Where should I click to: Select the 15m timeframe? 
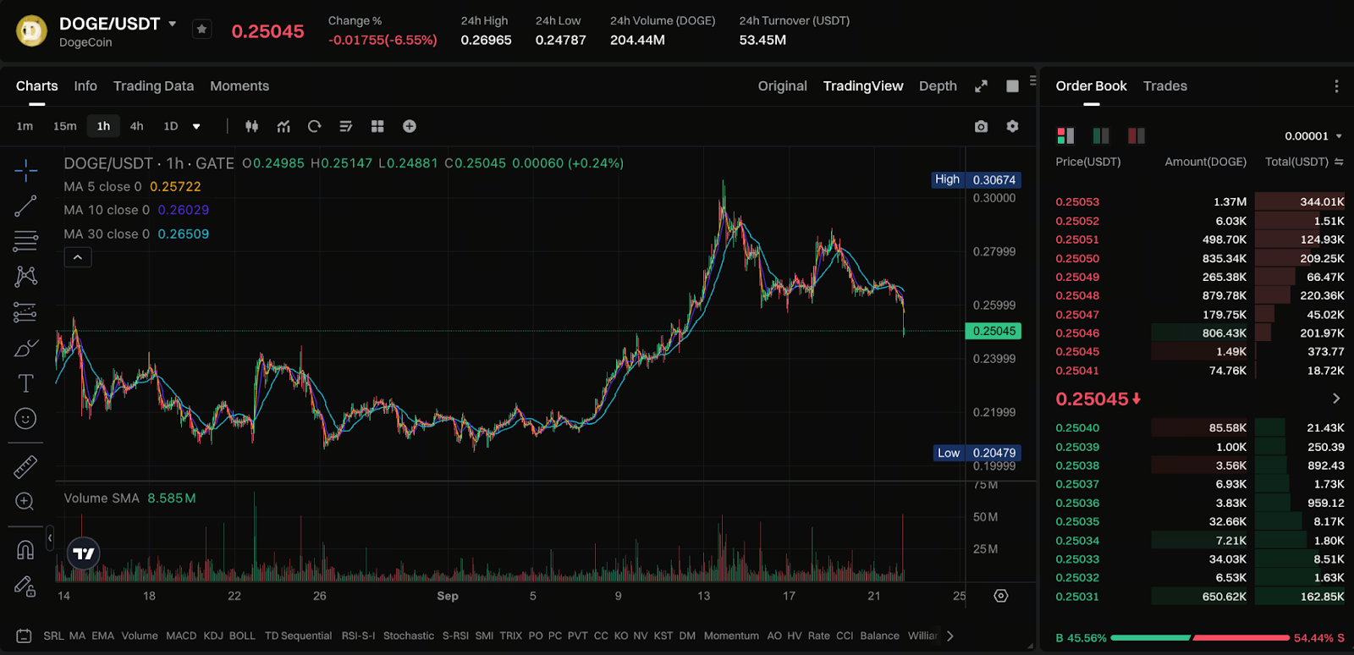(x=65, y=126)
